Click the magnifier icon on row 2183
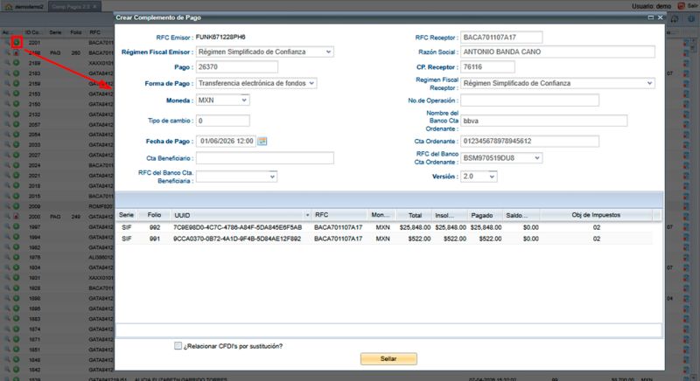The image size is (700, 381). coord(7,73)
